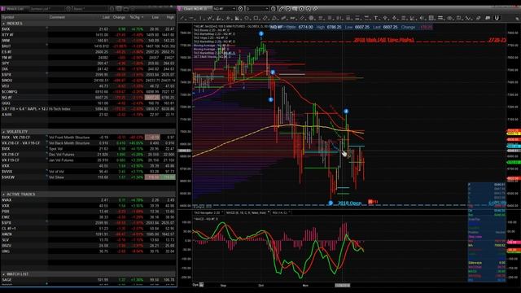Toggle the magnet snap tool
The height and width of the screenshot is (293, 521).
(x=497, y=18)
